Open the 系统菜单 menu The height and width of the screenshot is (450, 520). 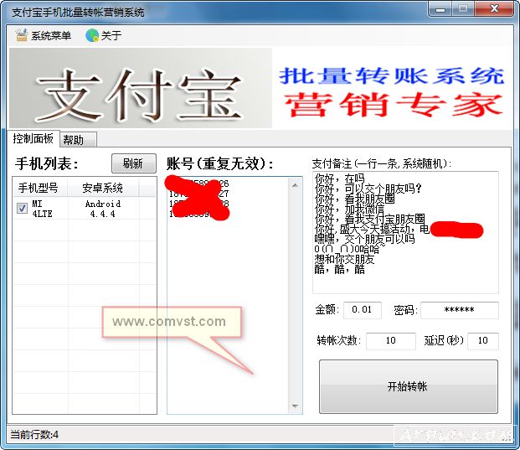(43, 35)
